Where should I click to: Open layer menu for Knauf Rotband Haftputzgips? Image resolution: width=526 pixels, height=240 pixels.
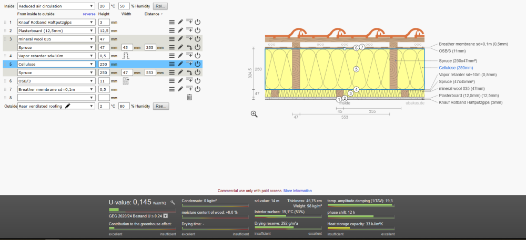171,23
